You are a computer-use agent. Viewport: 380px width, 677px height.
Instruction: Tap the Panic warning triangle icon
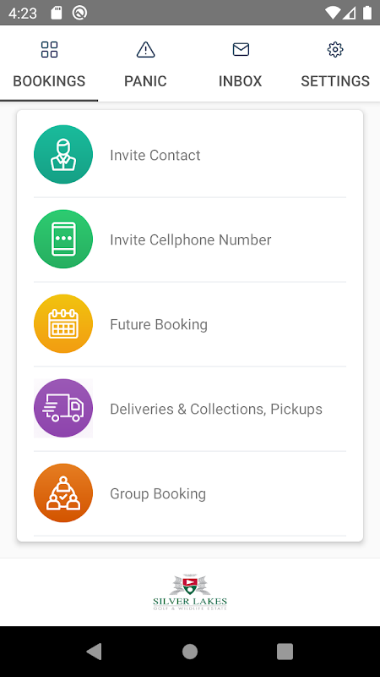click(145, 49)
